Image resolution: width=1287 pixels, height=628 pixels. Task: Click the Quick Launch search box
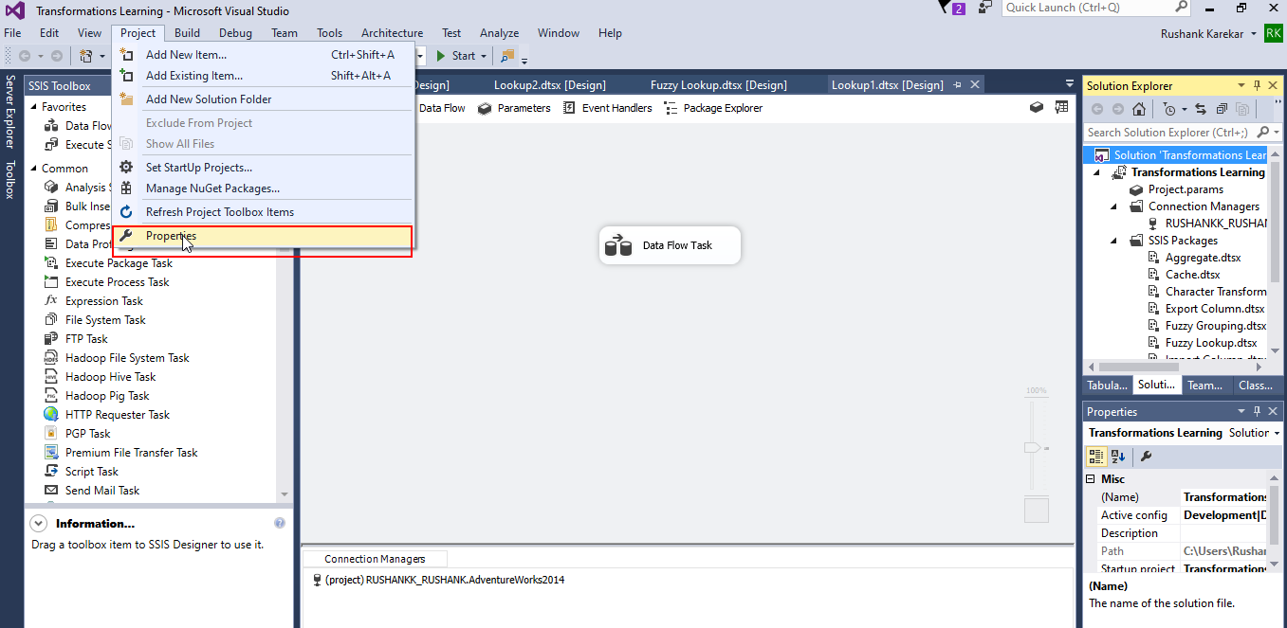(1095, 8)
